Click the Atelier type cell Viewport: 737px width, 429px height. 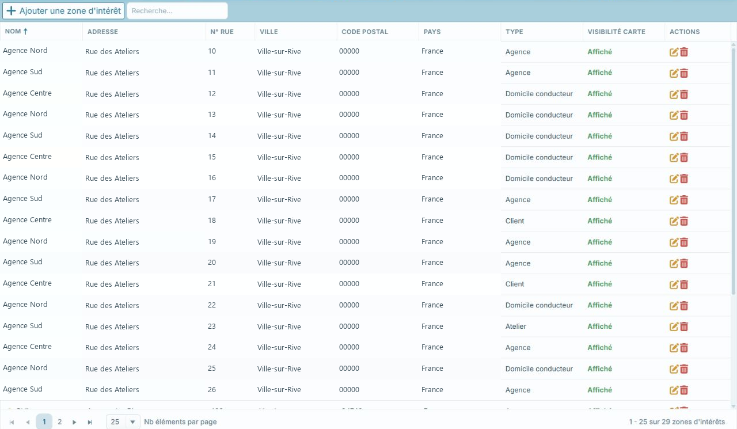(516, 327)
